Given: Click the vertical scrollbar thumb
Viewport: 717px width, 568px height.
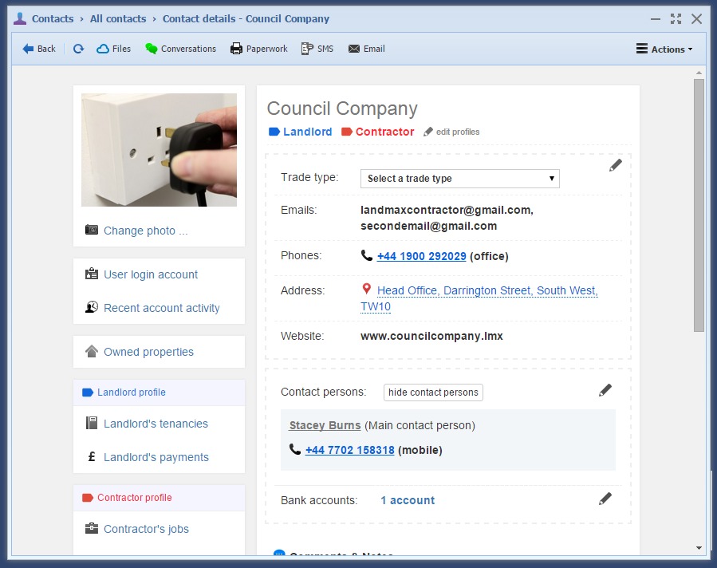Looking at the screenshot, I should [699, 204].
